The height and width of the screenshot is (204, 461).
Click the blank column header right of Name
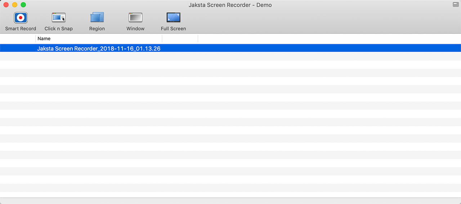point(180,39)
